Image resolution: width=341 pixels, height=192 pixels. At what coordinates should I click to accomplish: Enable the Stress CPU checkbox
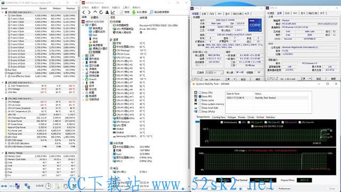click(x=200, y=93)
